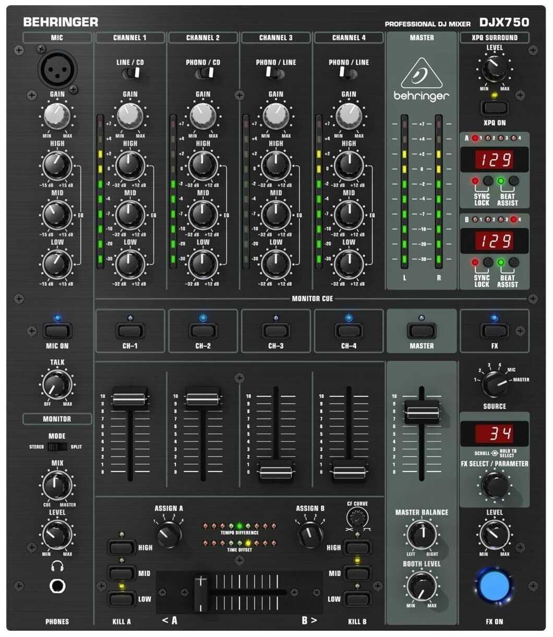
Task: Click the XPQ Surround Level knob
Action: coord(494,69)
